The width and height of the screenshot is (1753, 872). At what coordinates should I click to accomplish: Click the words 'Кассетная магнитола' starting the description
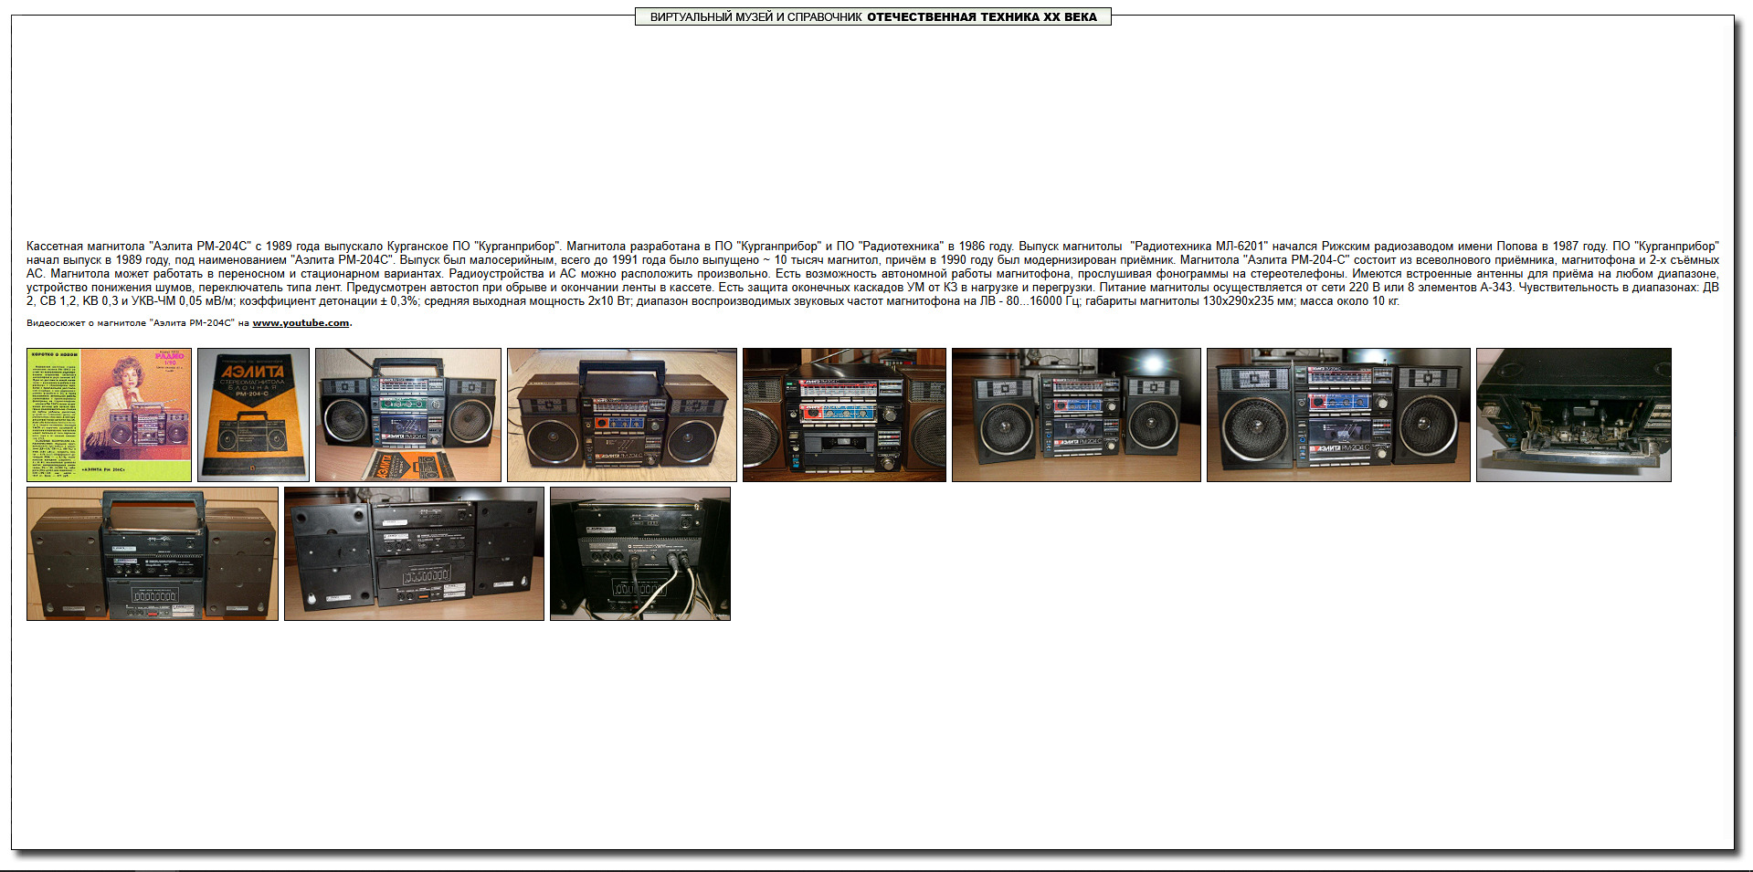pos(85,246)
